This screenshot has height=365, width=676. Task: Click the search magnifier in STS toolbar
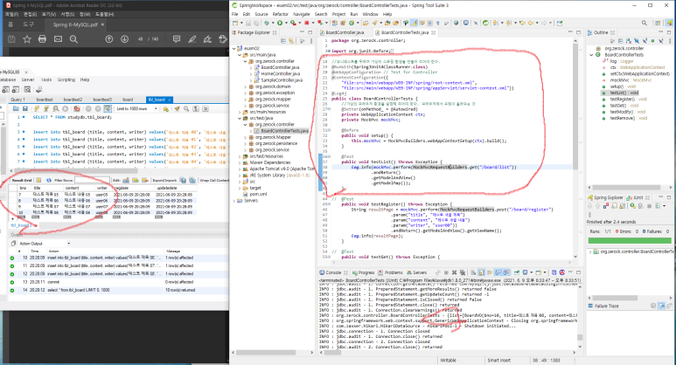pos(645,23)
